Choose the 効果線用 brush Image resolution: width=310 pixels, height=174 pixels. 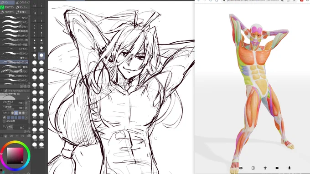14,31
